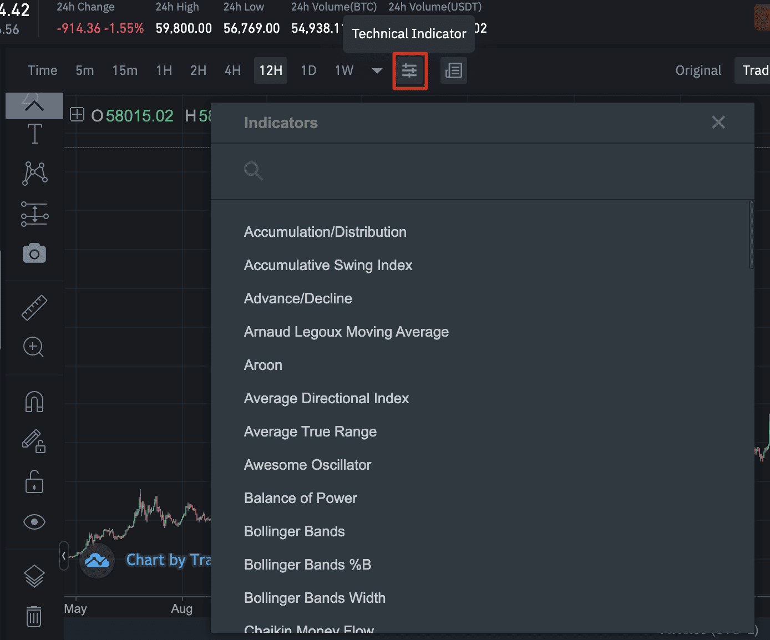Toggle stay in drawing mode pencil-lock
Viewport: 770px width, 640px height.
[34, 441]
